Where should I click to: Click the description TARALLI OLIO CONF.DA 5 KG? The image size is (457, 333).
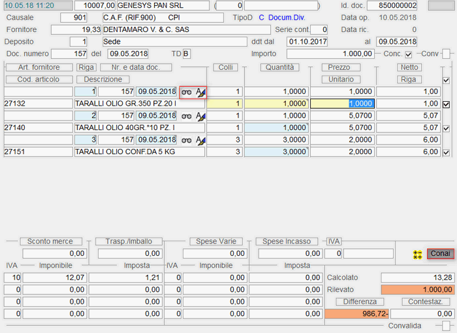tap(140, 152)
